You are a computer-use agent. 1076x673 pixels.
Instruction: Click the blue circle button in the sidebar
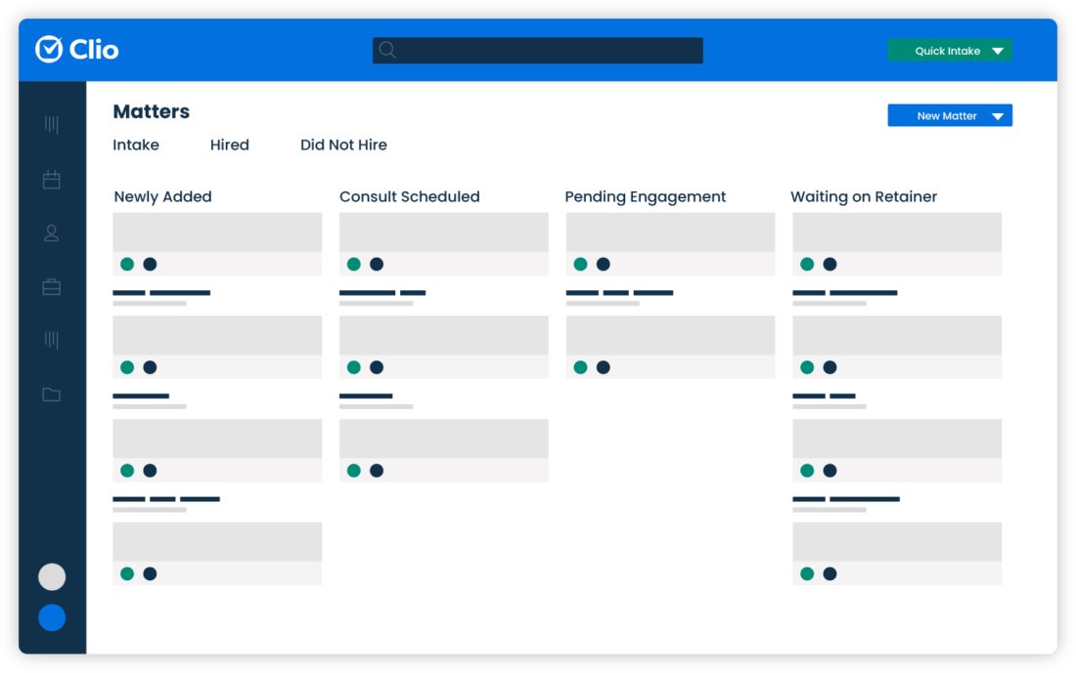(x=52, y=617)
